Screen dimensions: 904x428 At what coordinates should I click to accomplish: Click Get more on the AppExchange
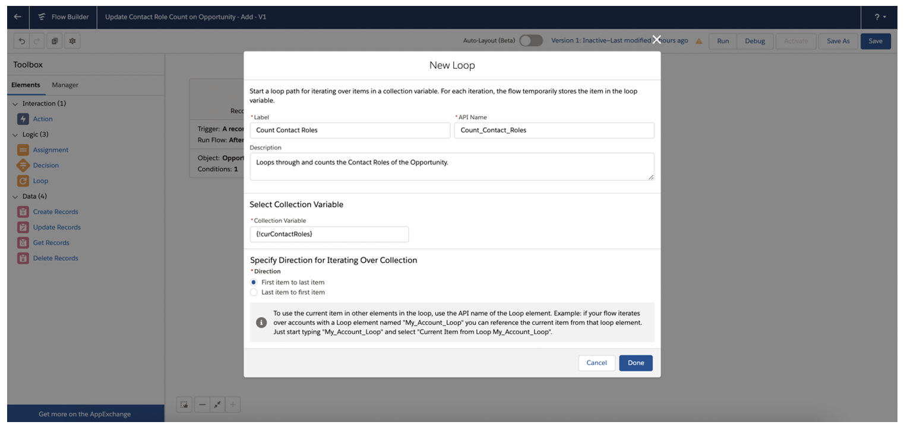click(x=85, y=414)
